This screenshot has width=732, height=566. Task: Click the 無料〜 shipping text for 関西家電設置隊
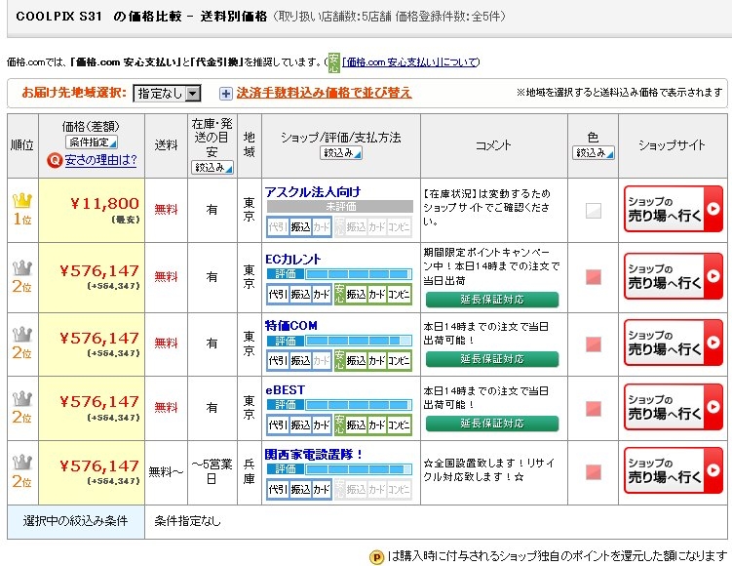[166, 472]
